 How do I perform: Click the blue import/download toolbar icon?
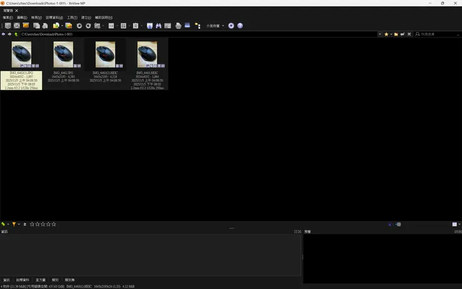150,26
